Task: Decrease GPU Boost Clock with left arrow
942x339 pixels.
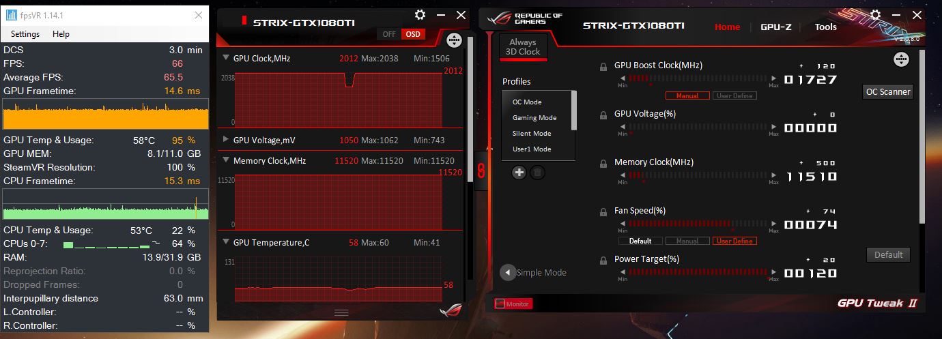Action: [622, 78]
